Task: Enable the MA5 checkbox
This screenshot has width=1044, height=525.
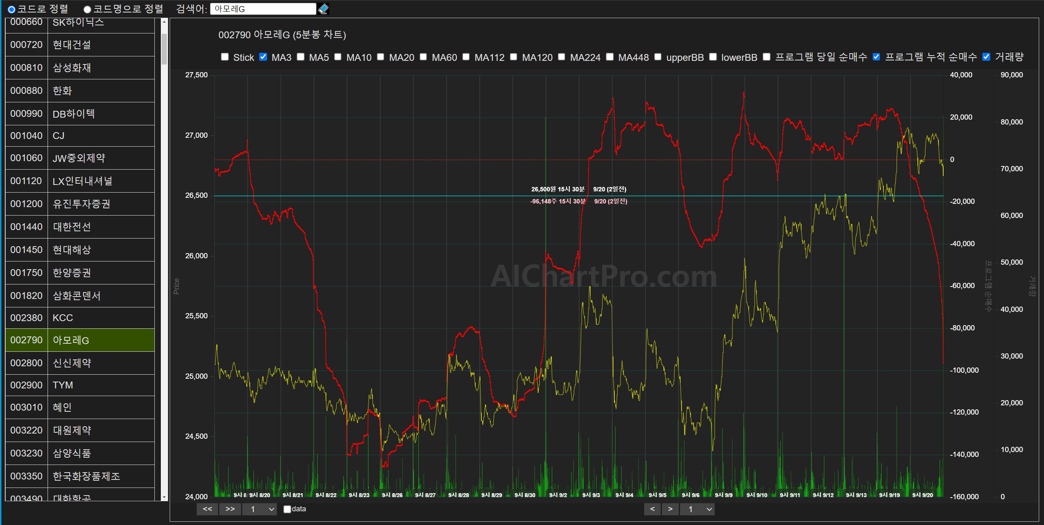Action: click(301, 57)
